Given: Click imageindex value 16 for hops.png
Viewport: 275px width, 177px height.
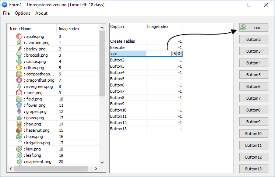Looking at the screenshot, I should click(x=61, y=137).
